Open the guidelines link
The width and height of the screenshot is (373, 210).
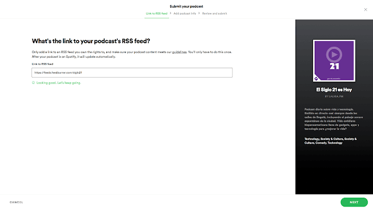[180, 52]
